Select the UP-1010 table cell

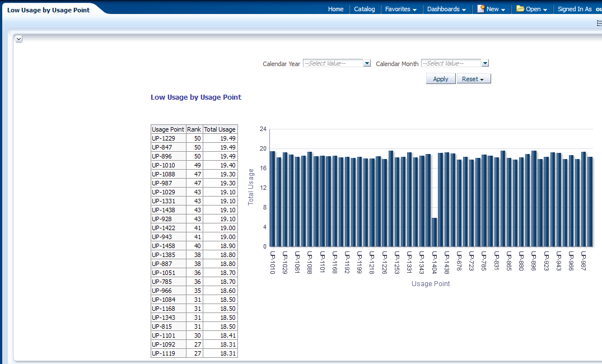pos(168,165)
